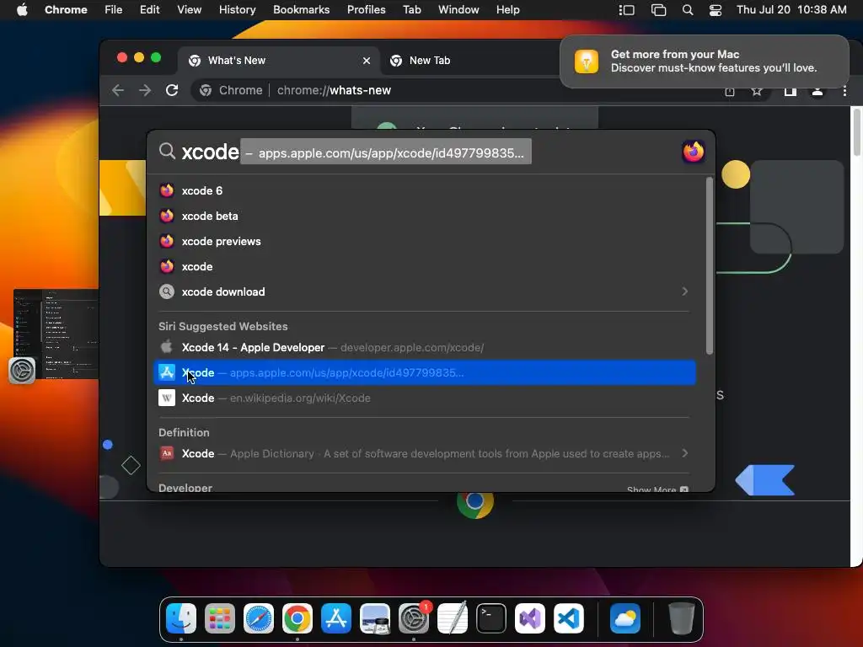Reload the Chrome page

[172, 90]
